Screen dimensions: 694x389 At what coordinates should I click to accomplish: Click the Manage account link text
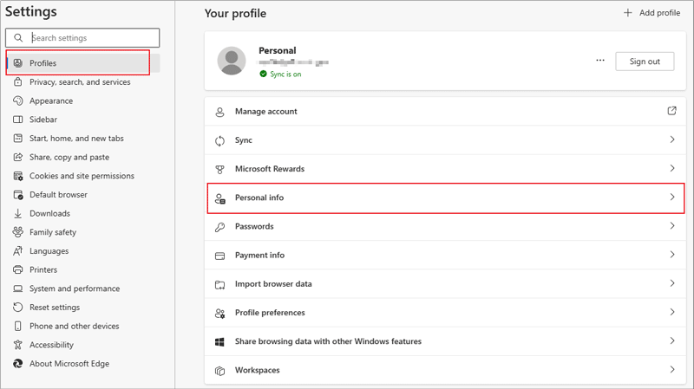[x=266, y=112]
